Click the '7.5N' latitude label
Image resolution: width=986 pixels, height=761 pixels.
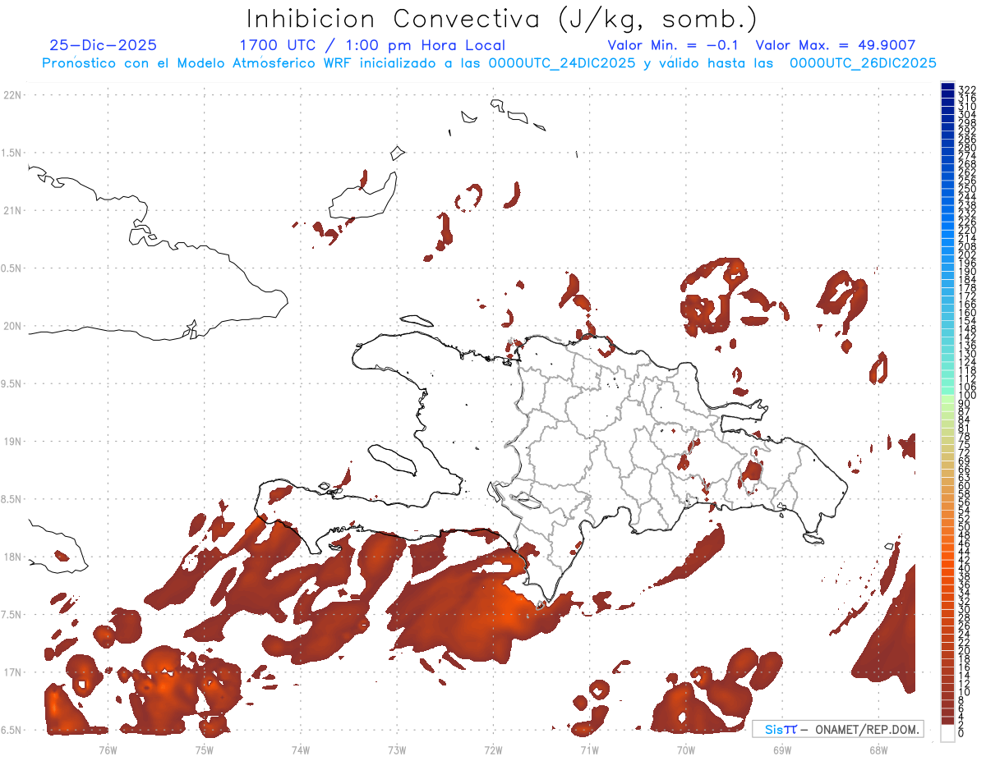click(12, 615)
